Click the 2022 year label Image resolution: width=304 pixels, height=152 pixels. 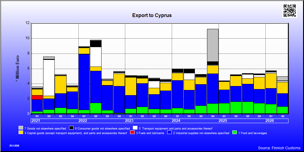coord(83,121)
